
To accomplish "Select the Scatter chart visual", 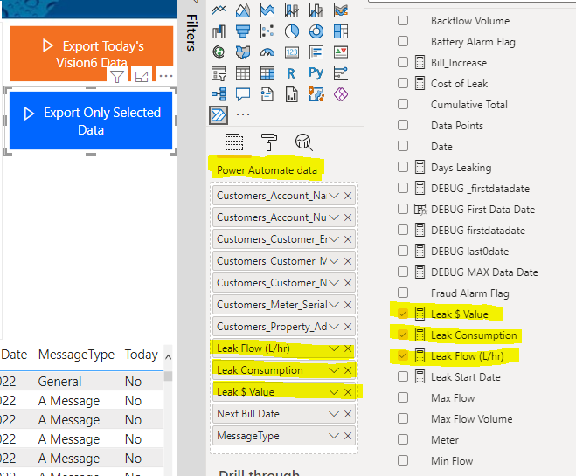I will [x=267, y=31].
